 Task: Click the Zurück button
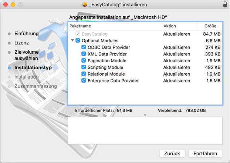coord(172,153)
